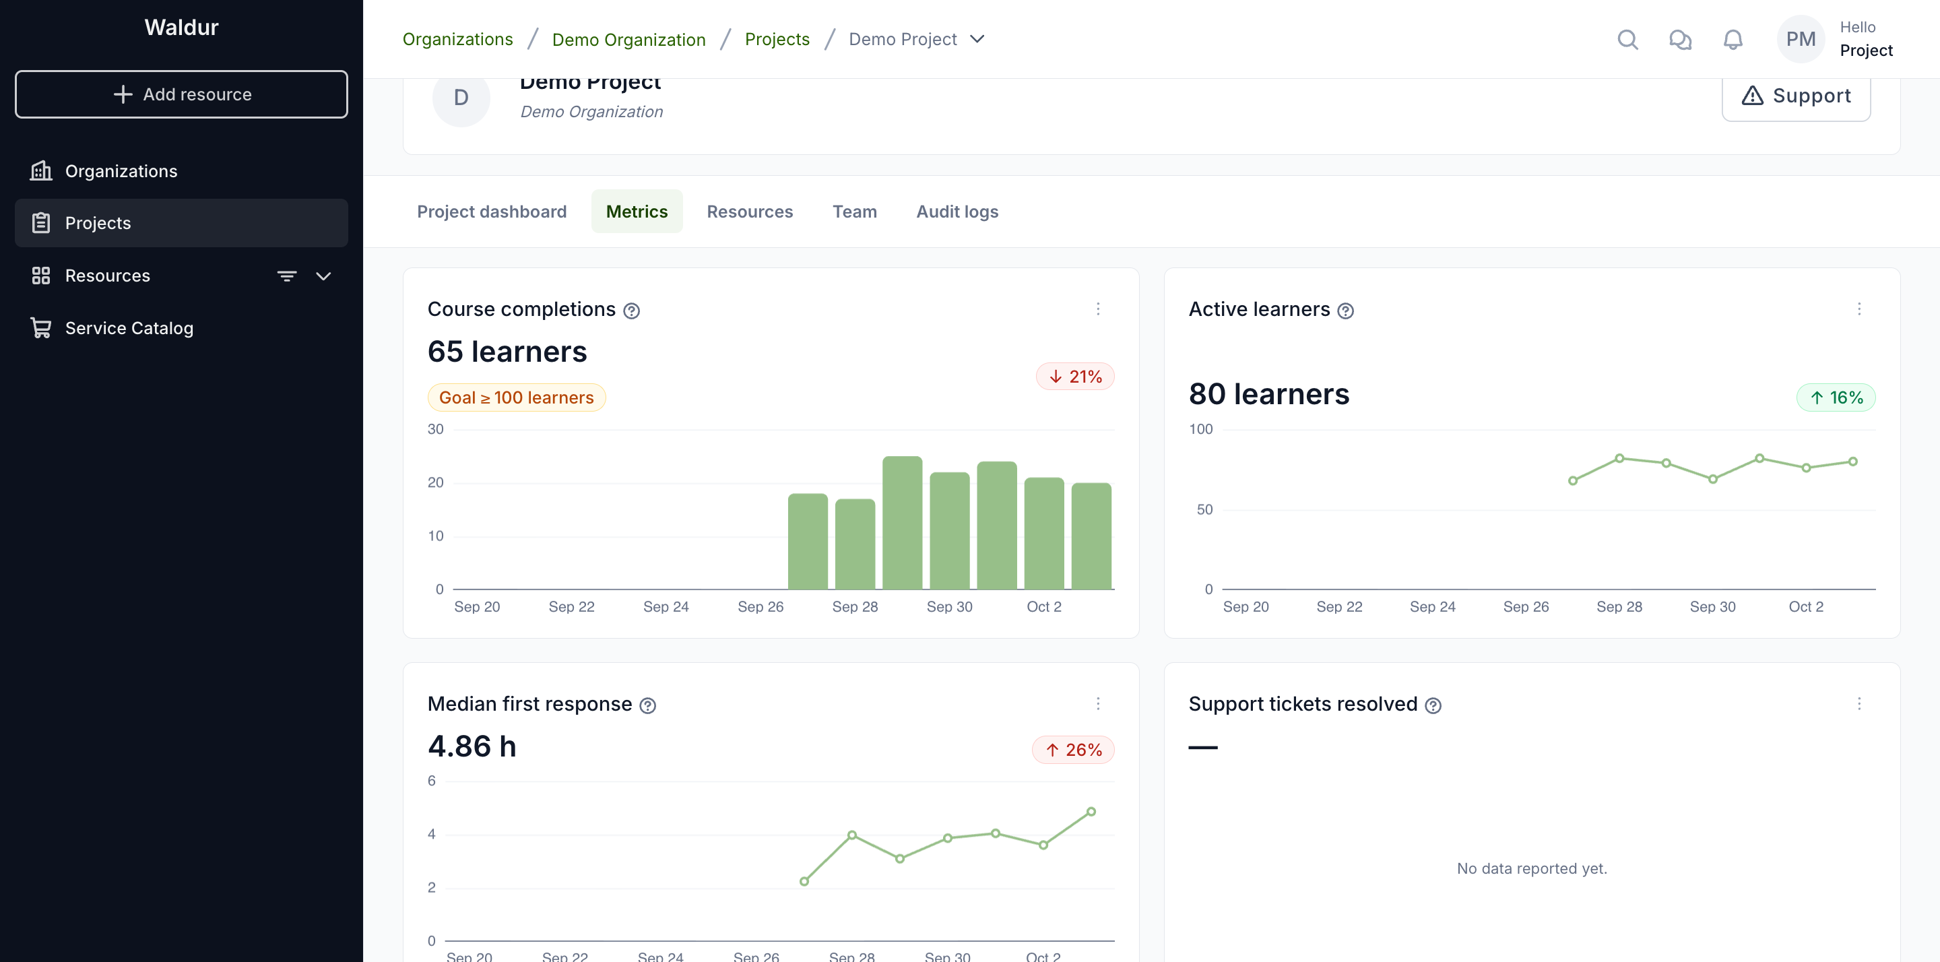Click the D project avatar
1940x962 pixels.
click(461, 98)
